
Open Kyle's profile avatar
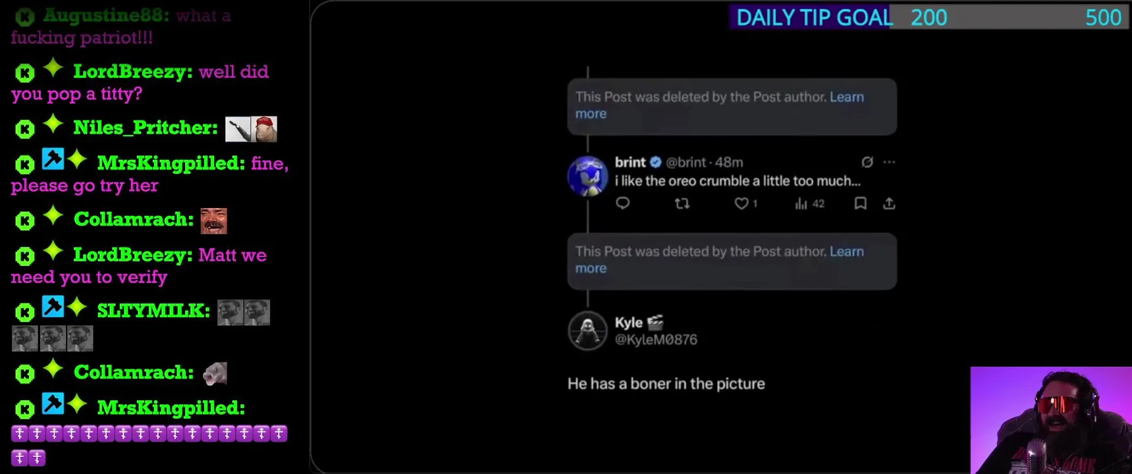pyautogui.click(x=587, y=330)
